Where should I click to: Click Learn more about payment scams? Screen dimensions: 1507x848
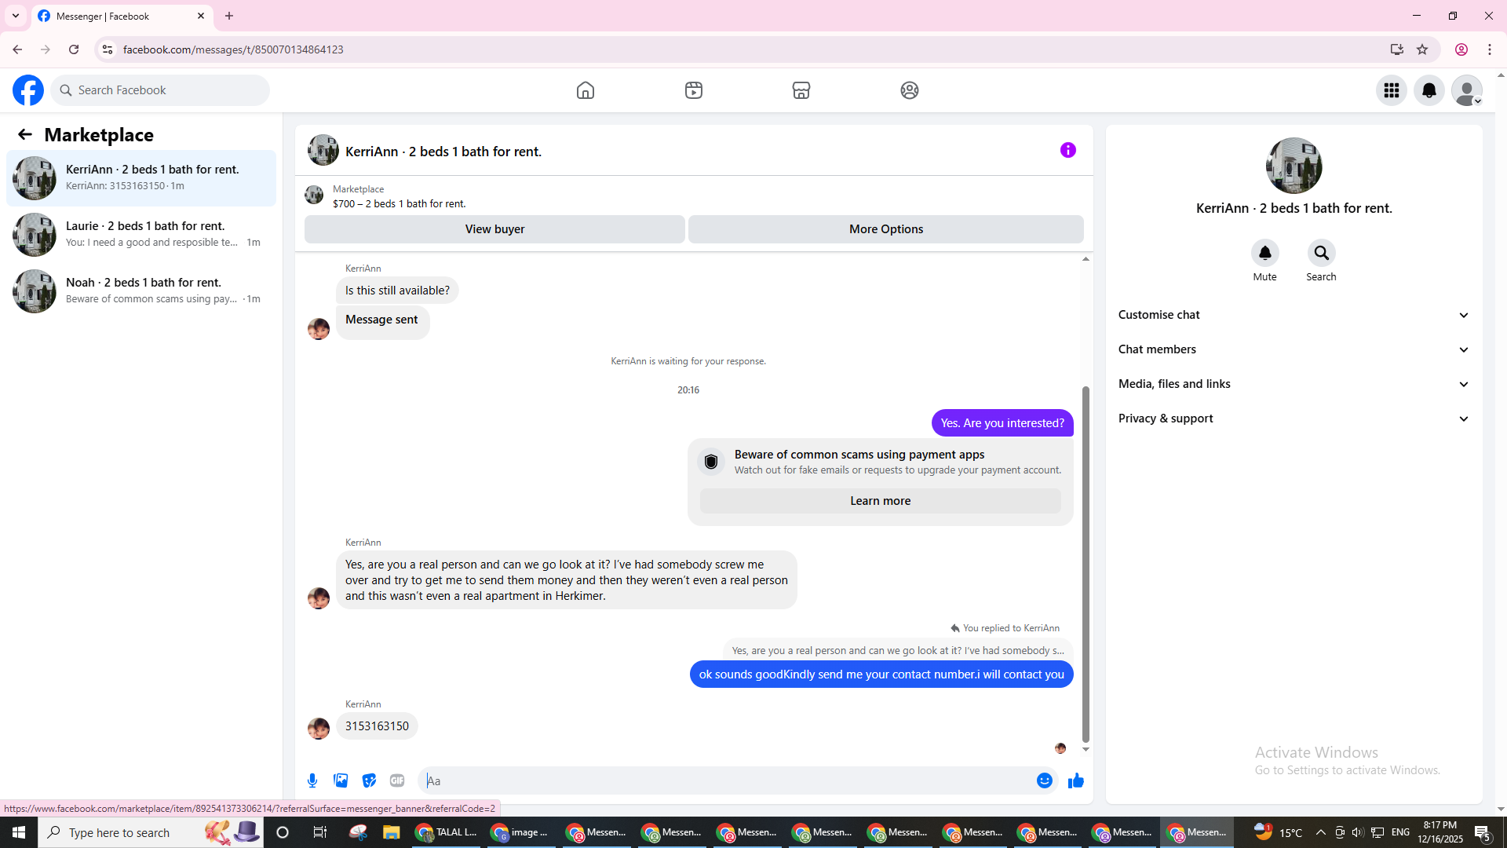pos(881,501)
